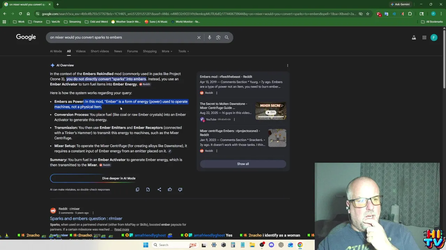Open Search Labs flask icon

[x=414, y=37]
